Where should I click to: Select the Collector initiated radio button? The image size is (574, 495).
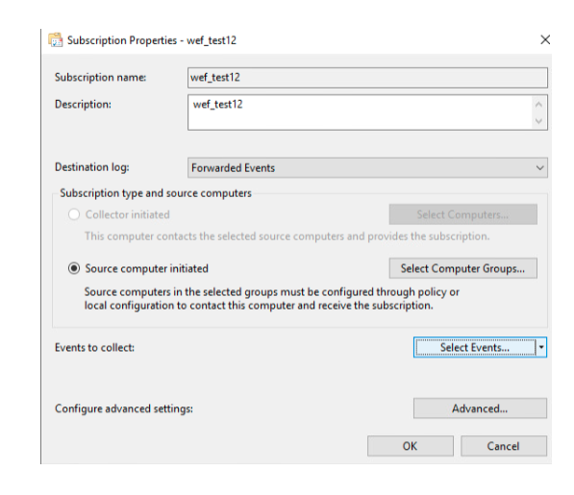pyautogui.click(x=74, y=214)
